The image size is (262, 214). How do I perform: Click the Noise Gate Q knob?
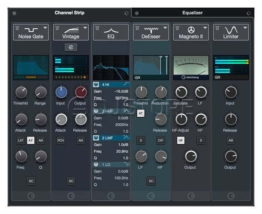point(41,157)
